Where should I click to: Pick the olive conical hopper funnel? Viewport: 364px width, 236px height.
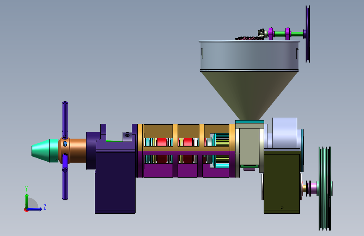pyautogui.click(x=249, y=95)
